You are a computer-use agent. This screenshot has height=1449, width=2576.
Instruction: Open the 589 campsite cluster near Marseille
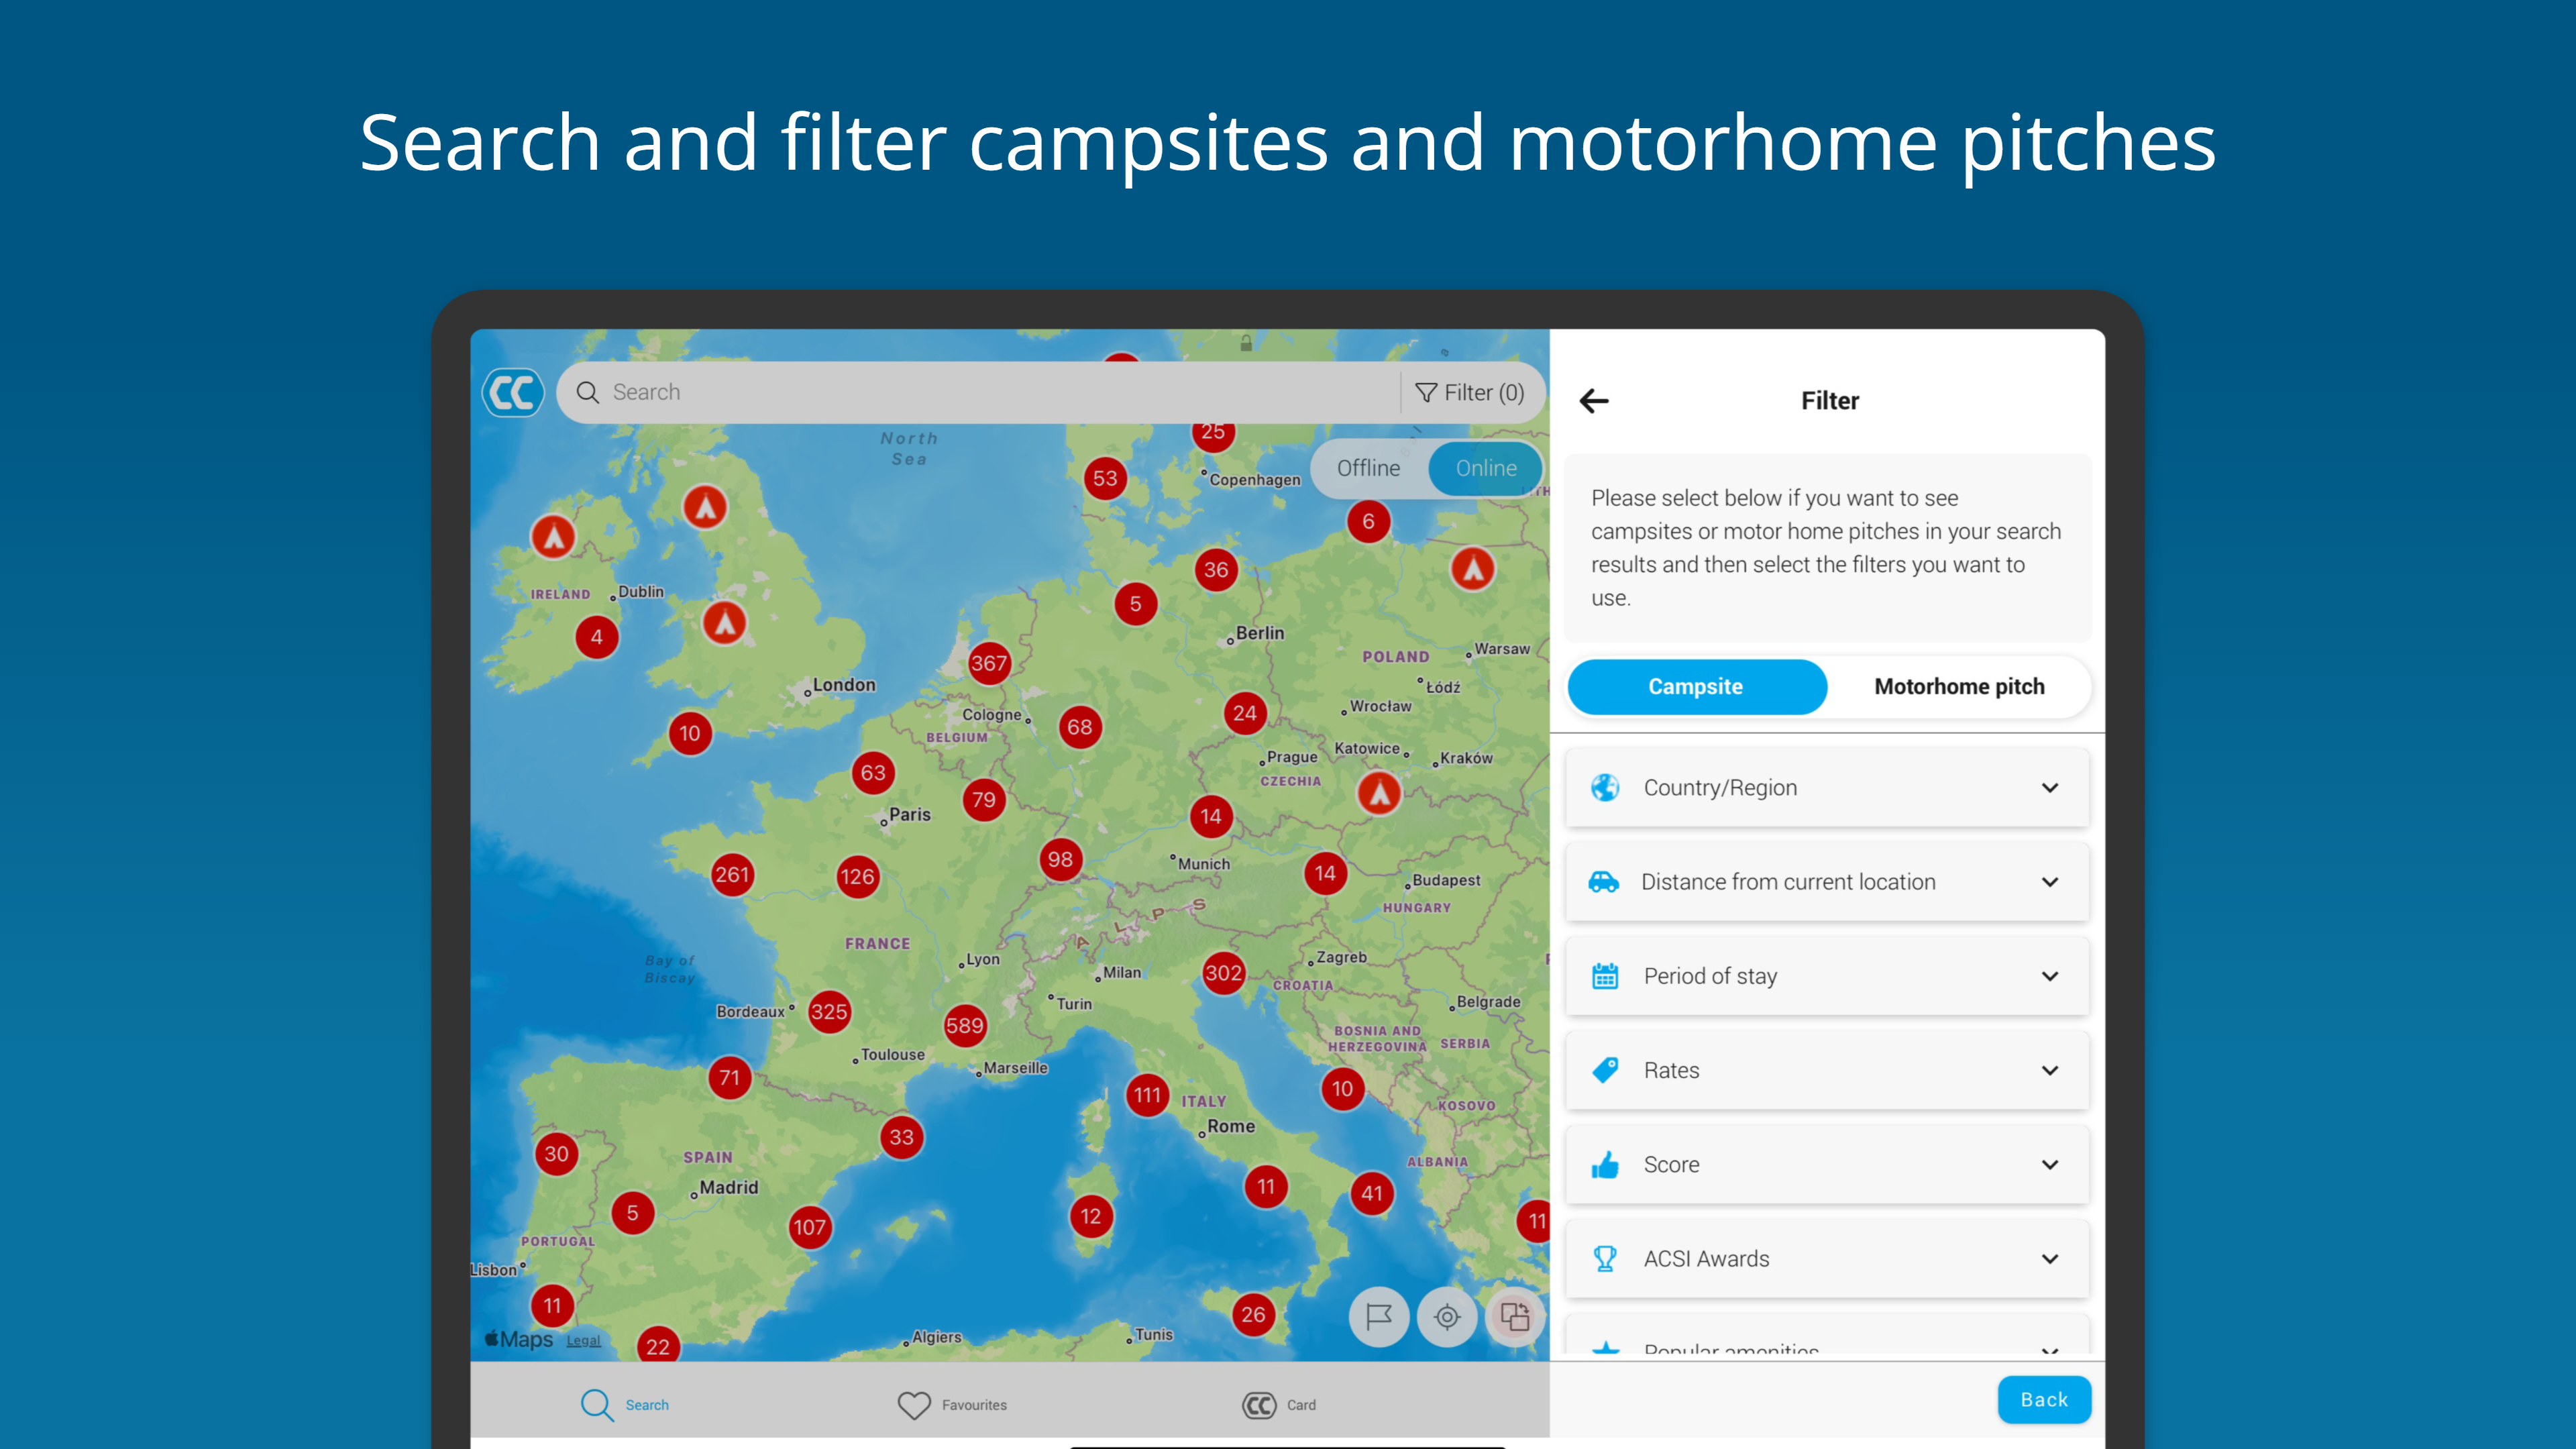click(x=965, y=1025)
